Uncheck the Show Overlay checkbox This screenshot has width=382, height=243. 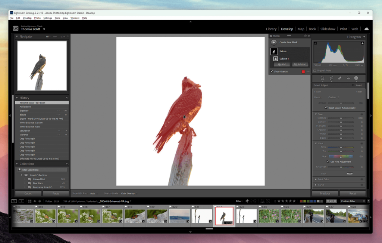(272, 71)
